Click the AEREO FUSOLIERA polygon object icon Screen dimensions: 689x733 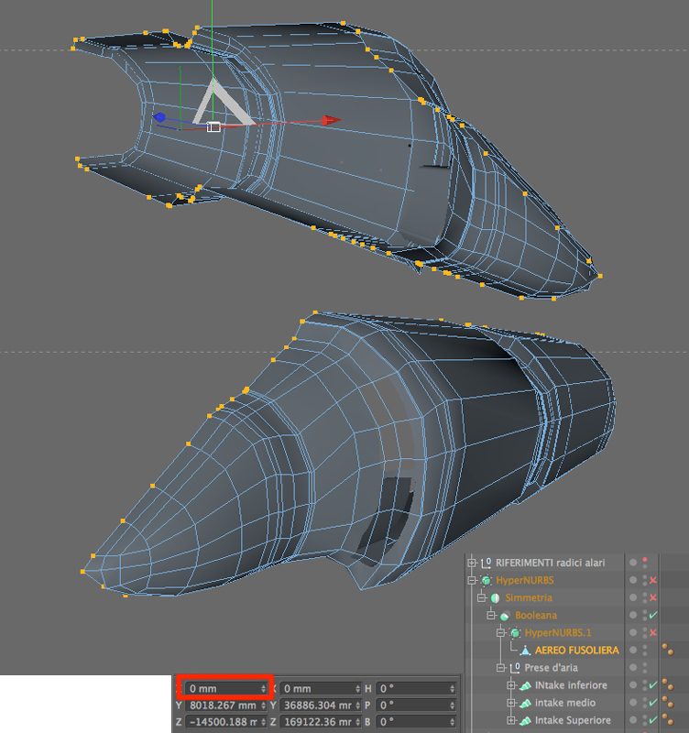click(525, 651)
